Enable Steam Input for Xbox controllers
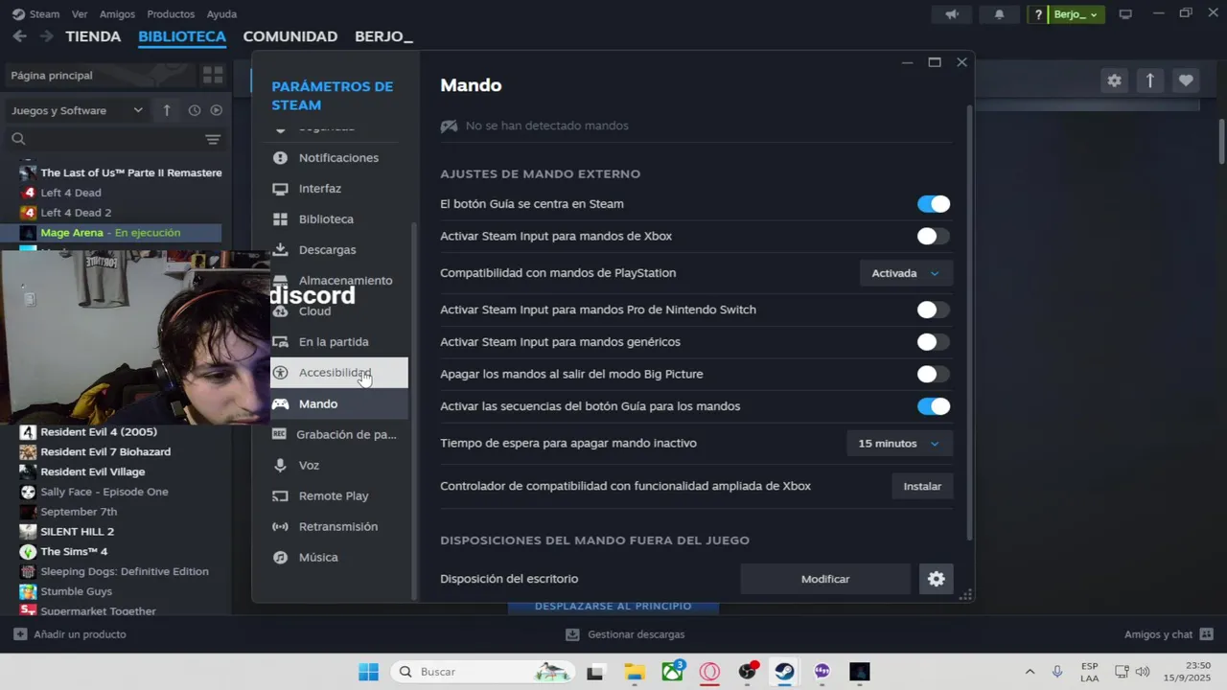 [934, 237]
